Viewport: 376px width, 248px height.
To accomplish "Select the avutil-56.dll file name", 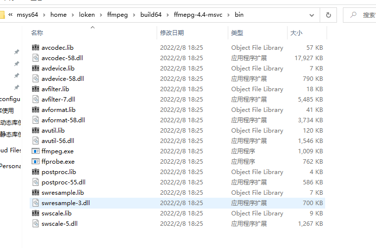I will pos(58,141).
